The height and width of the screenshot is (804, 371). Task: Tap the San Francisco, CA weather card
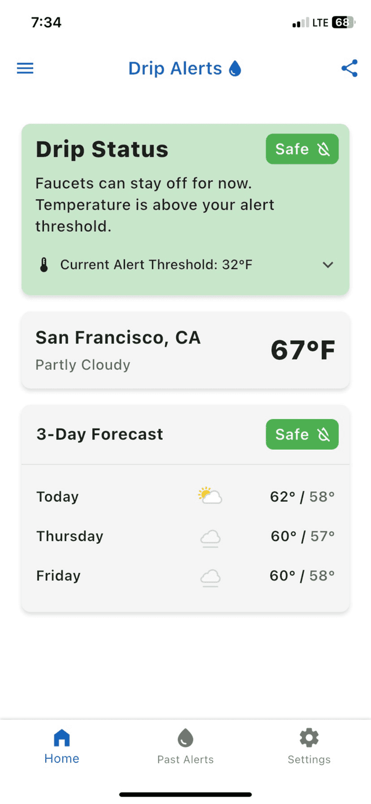[x=185, y=349]
